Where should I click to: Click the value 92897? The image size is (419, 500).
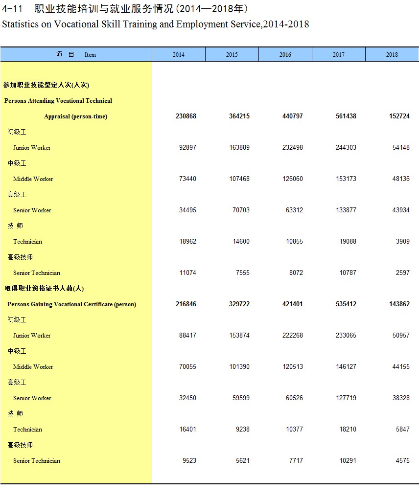pyautogui.click(x=187, y=147)
